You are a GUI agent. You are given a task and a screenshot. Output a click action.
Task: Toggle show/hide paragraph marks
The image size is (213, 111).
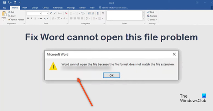coord(103,13)
